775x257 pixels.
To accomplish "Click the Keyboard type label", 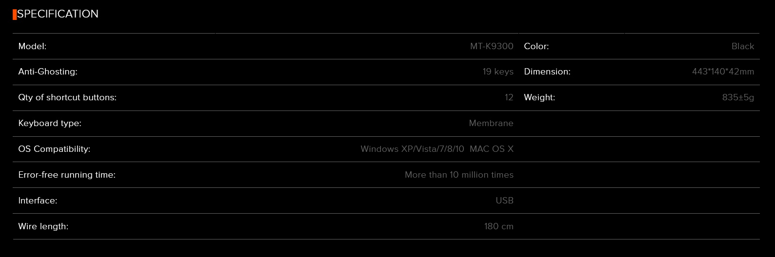I will coord(50,123).
